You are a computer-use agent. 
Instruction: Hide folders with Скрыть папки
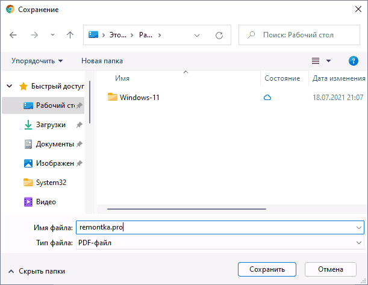tap(36, 271)
